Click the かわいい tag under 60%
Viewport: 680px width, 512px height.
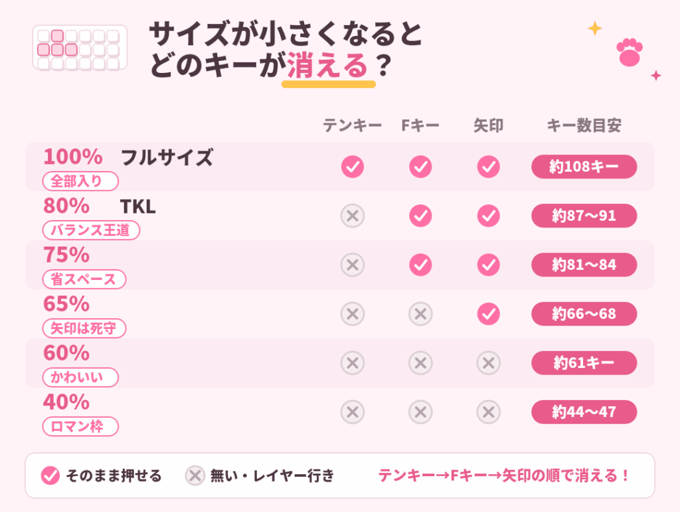80,377
